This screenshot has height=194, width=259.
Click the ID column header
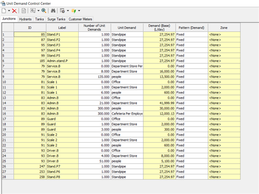30,27
